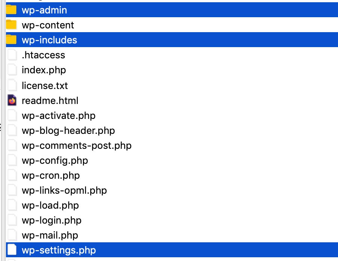338x261 pixels.
Task: Select the wp-blog-header.php entry
Action: pos(68,130)
